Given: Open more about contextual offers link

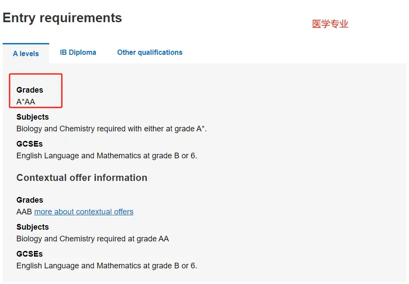Looking at the screenshot, I should pyautogui.click(x=84, y=212).
